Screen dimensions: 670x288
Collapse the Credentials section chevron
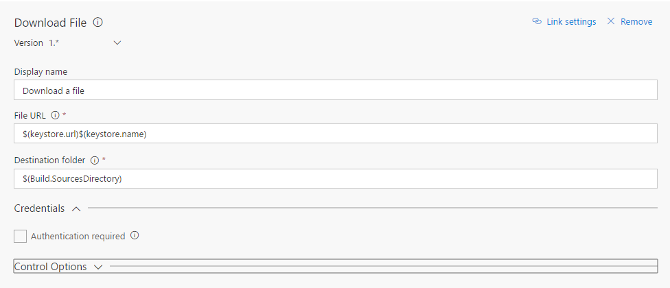[76, 208]
